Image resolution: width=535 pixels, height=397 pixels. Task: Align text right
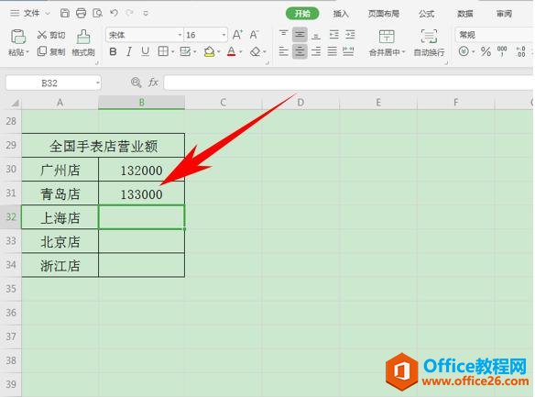[x=316, y=51]
